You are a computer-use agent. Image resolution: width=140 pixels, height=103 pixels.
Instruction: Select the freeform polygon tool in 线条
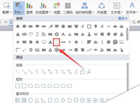pos(82,72)
